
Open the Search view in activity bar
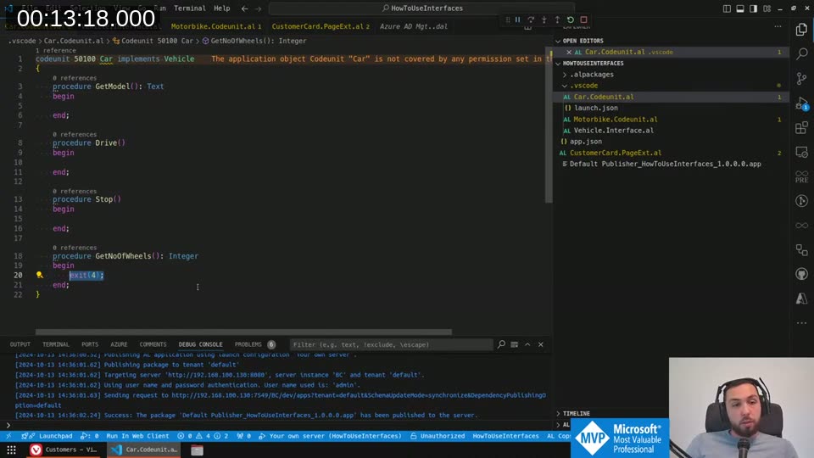pos(801,53)
